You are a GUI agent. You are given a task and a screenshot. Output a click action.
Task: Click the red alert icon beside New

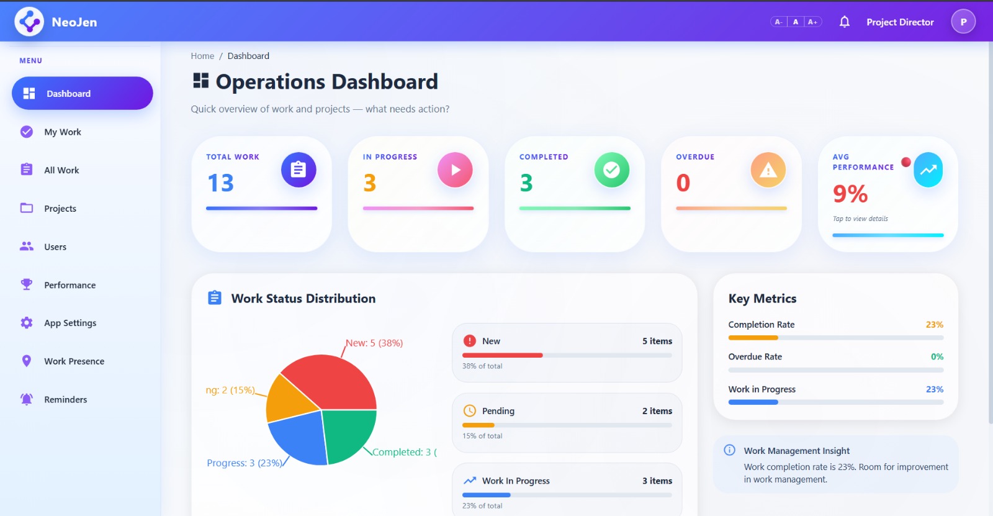click(x=470, y=341)
